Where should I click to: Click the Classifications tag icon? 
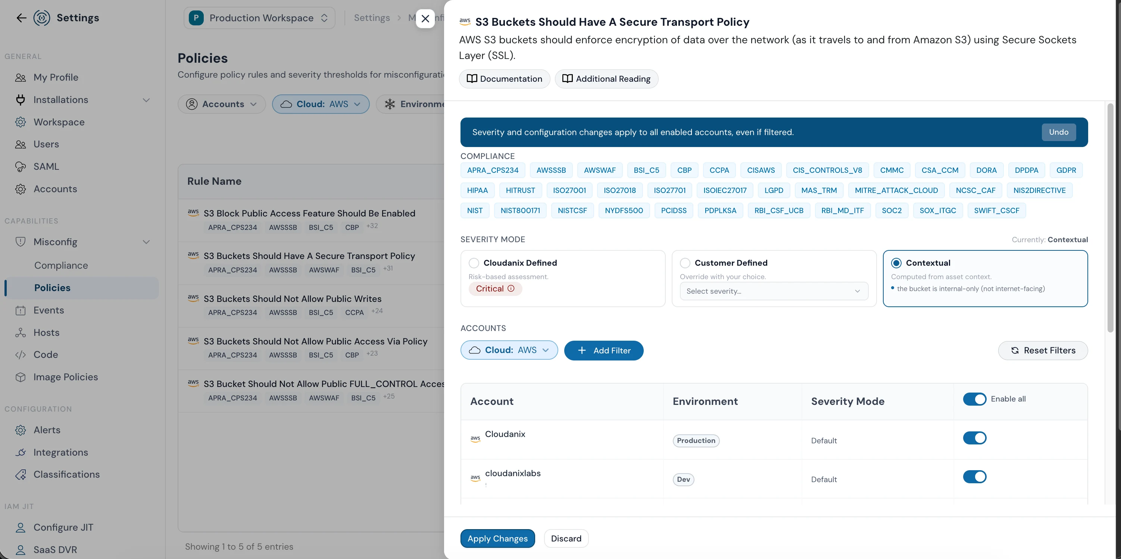[x=21, y=475]
